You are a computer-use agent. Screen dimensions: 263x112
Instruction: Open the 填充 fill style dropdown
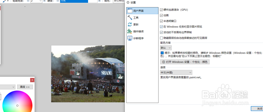tap(119, 1)
